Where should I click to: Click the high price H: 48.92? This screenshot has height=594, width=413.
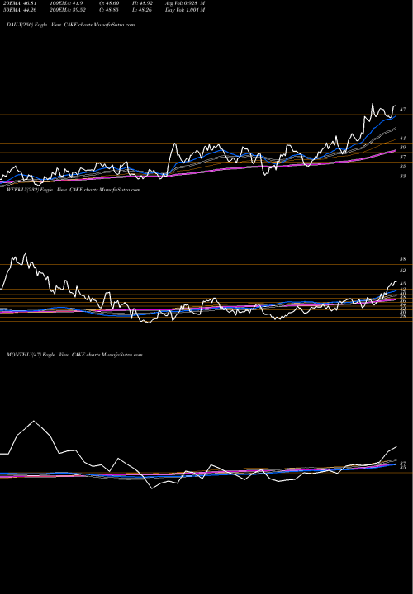coord(142,3)
